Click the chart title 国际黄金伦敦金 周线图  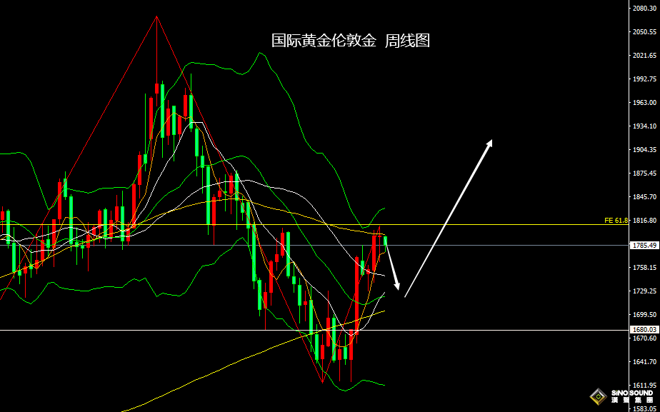pos(351,41)
